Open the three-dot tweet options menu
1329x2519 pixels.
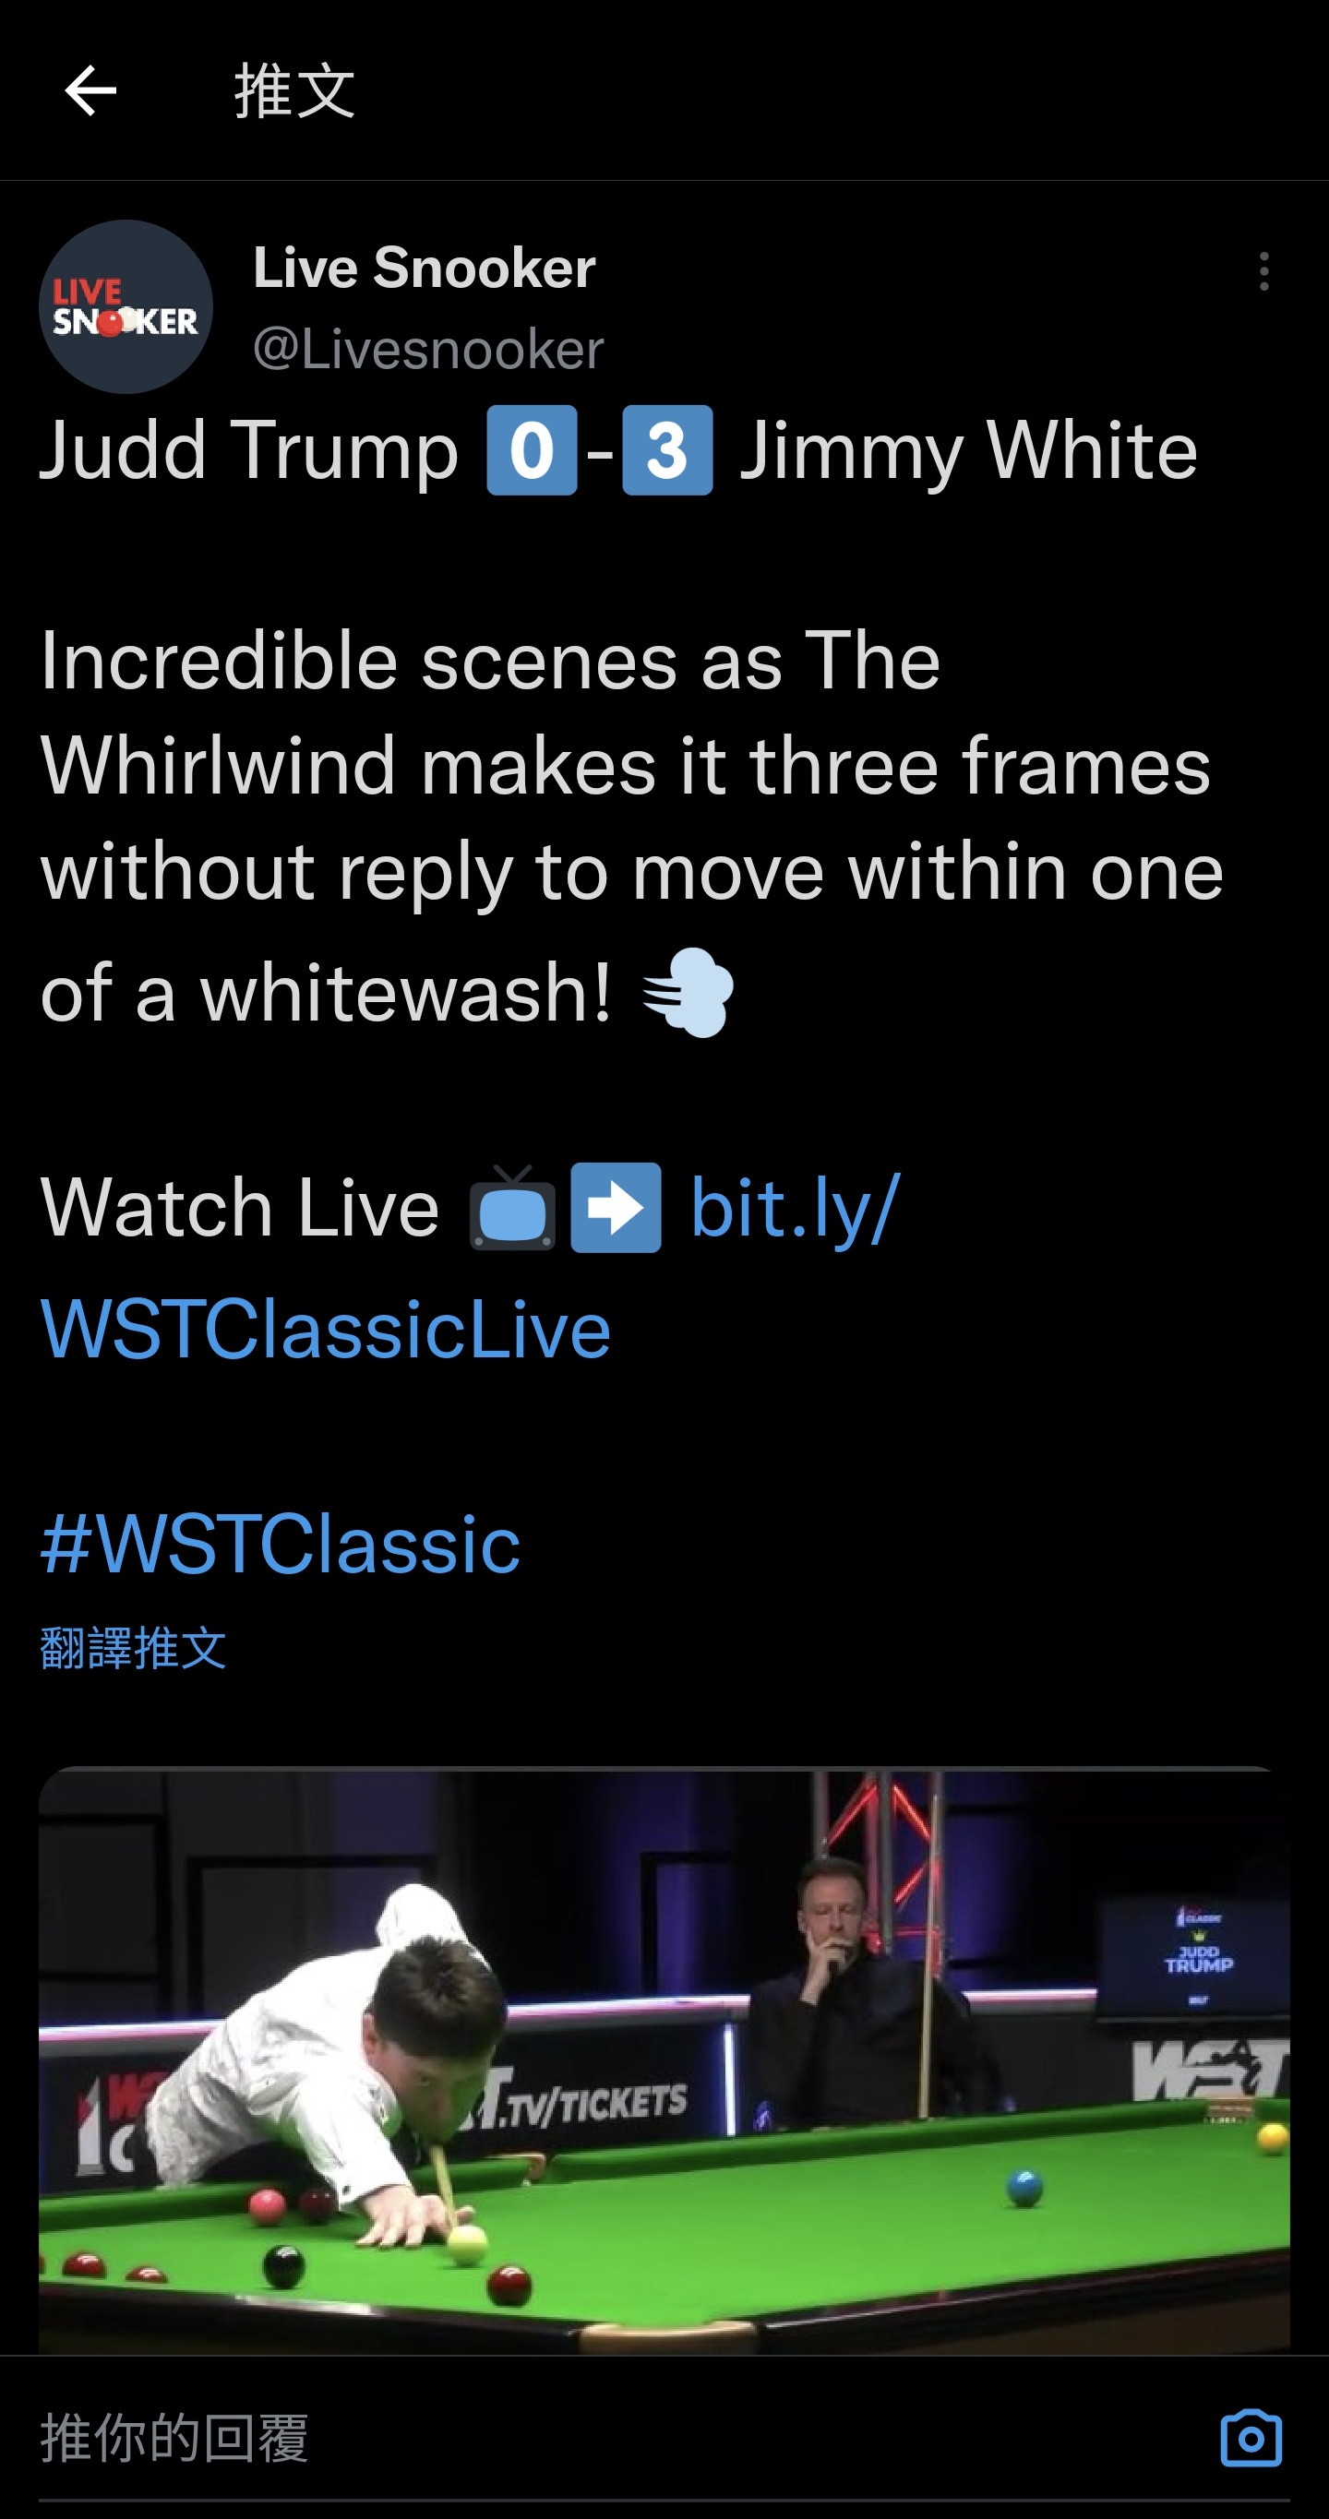pos(1263,271)
